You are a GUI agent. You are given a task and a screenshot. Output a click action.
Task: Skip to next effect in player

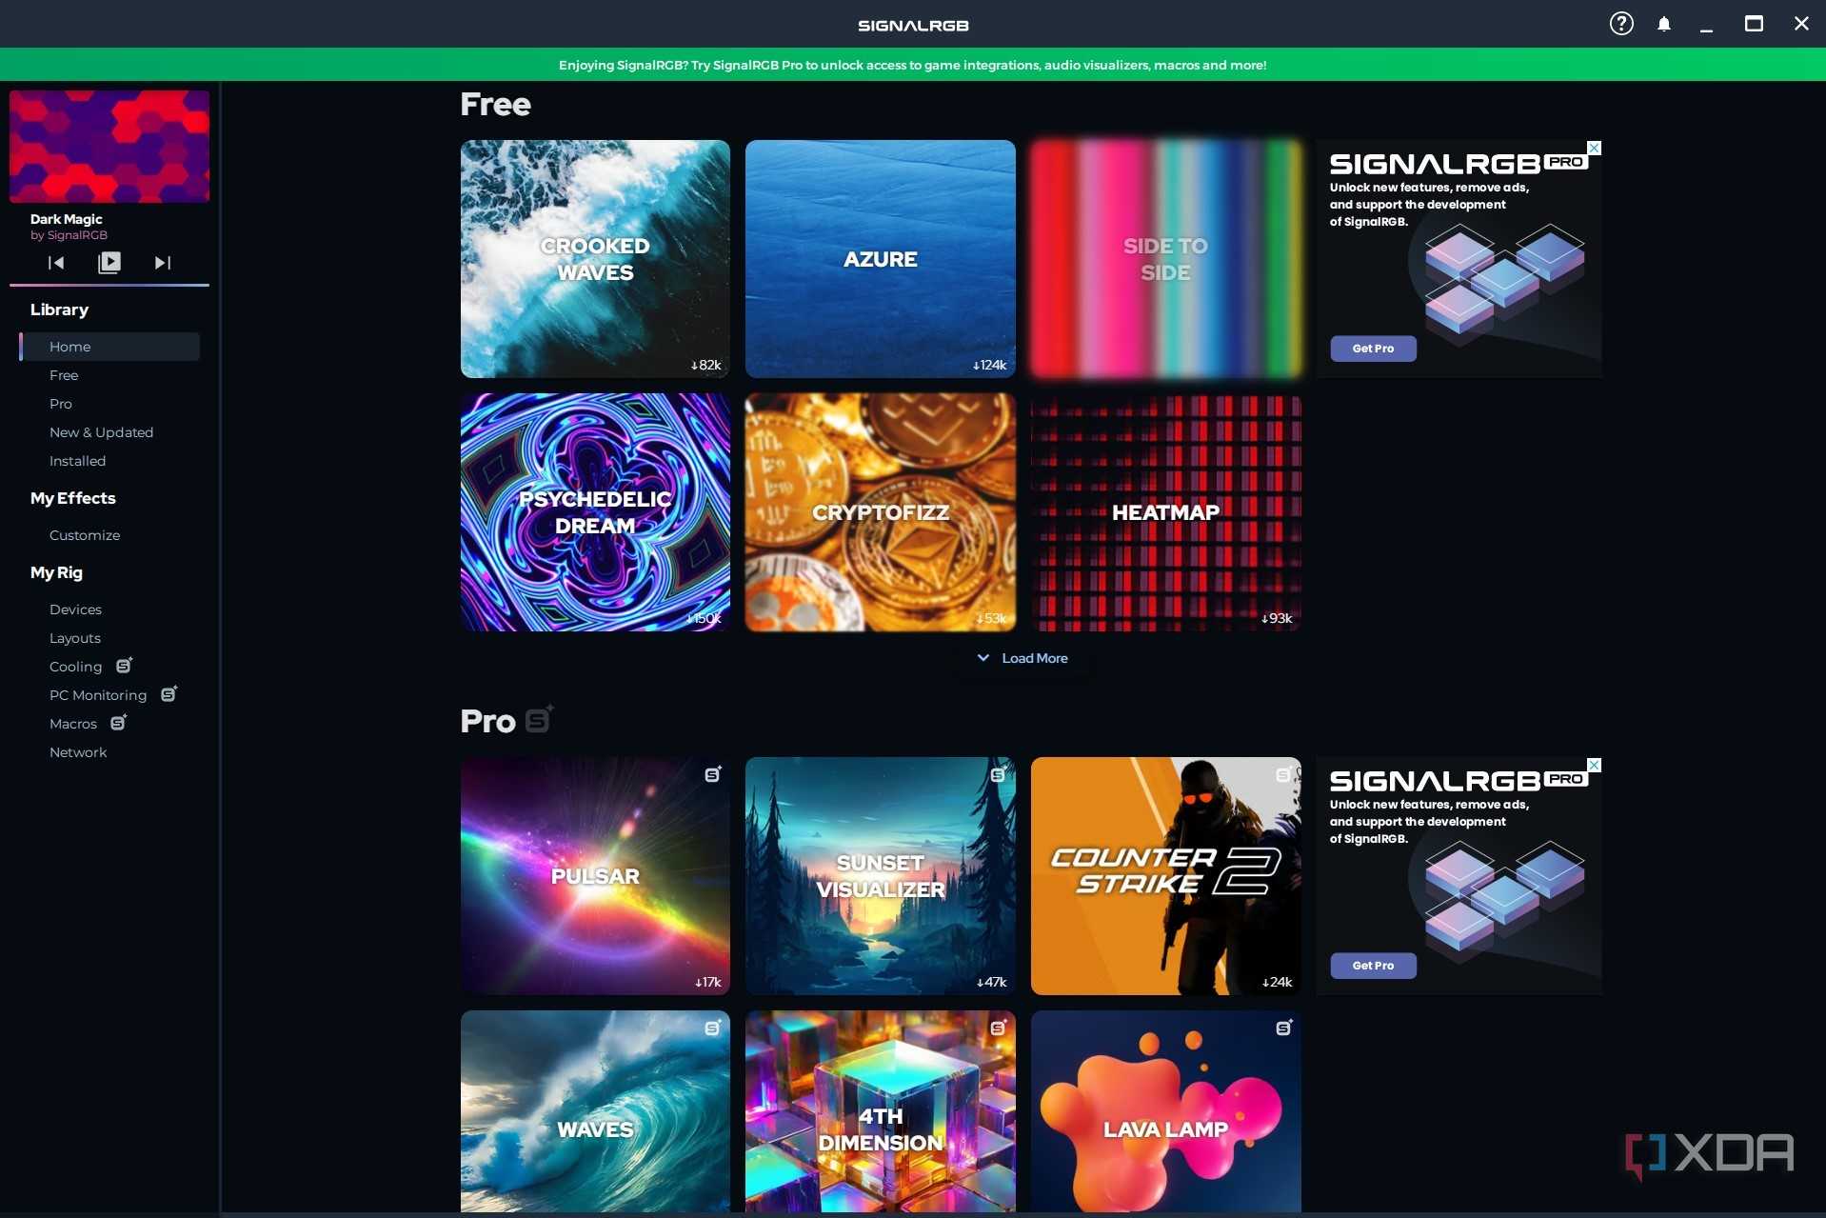click(163, 263)
